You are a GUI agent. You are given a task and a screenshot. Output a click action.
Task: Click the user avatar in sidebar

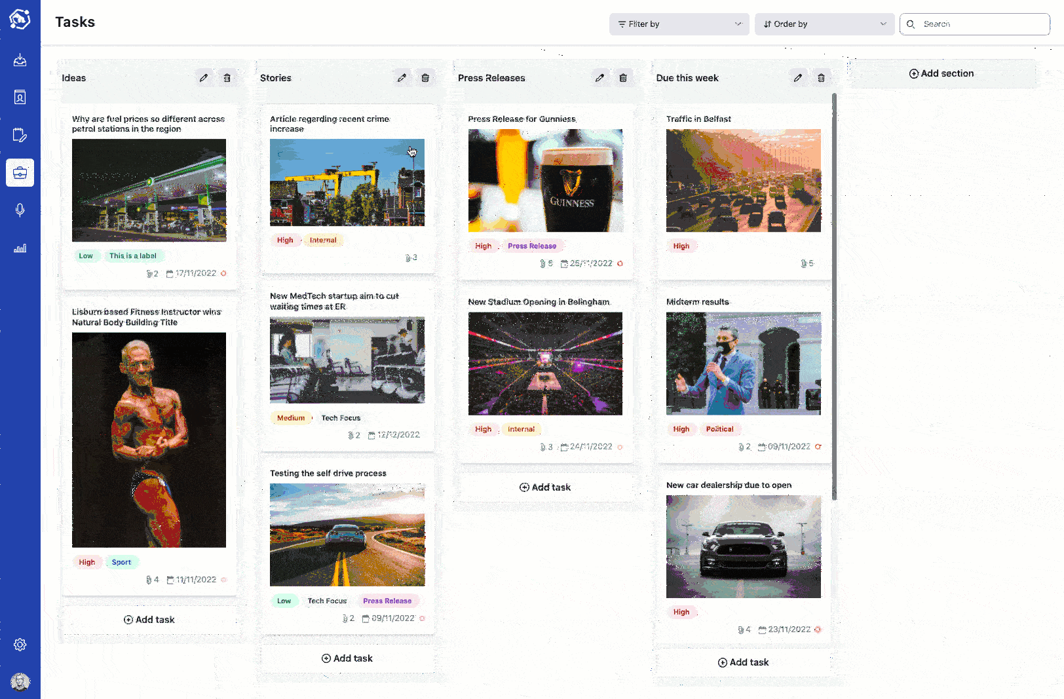tap(20, 682)
